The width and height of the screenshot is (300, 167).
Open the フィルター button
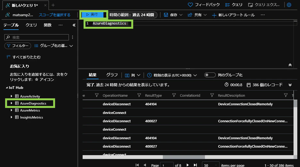pyautogui.click(x=18, y=46)
